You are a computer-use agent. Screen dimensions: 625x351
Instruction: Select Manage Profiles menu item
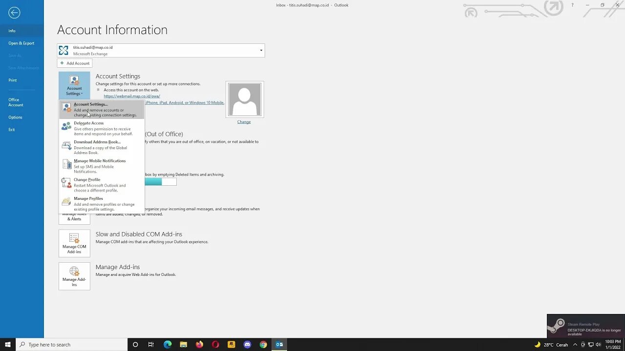102,204
